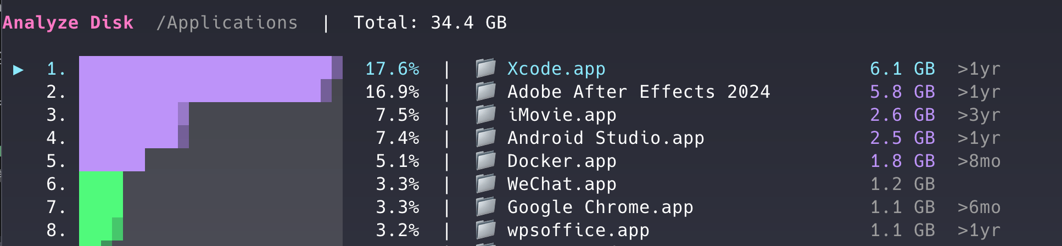Click the selection arrow beside row 1

tap(18, 69)
